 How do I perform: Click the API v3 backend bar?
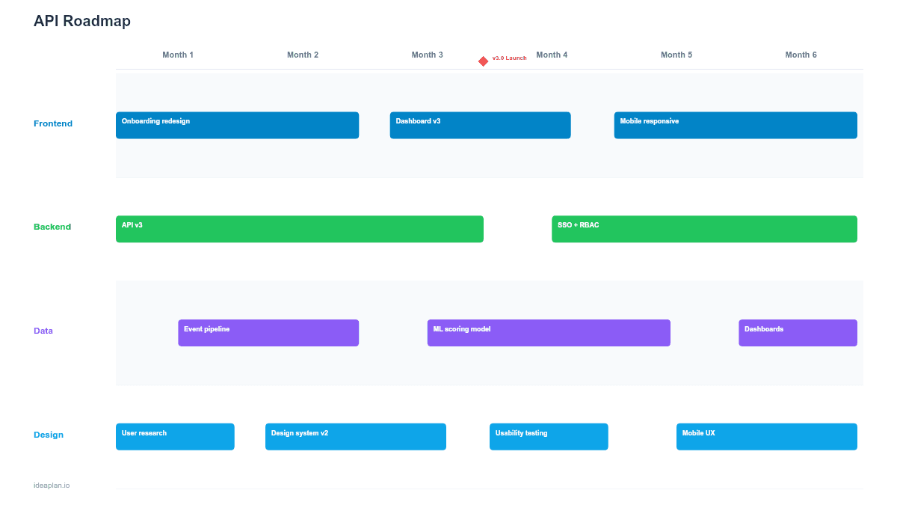(299, 229)
